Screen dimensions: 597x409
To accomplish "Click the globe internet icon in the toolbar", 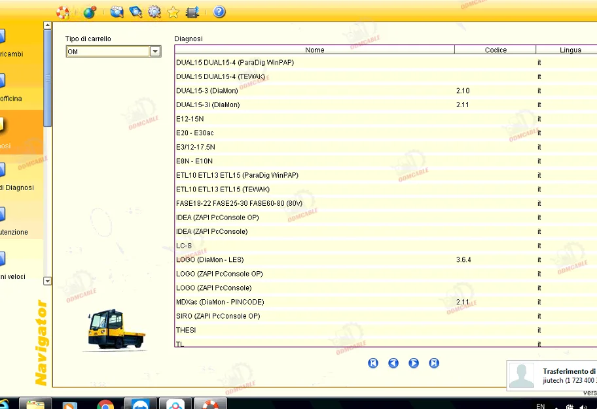I will (89, 12).
